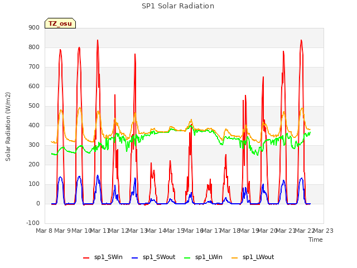Click the 800 y-axis tick label
357x268 pixels.
point(34,47)
